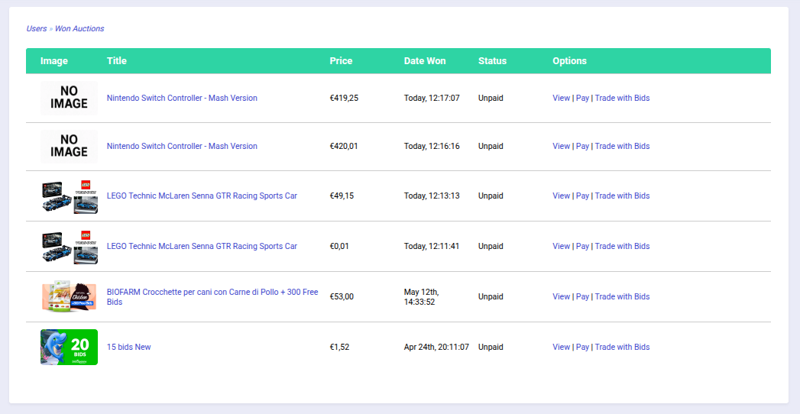Click the Won Auctions breadcrumb link
This screenshot has height=414, width=800.
pos(79,28)
